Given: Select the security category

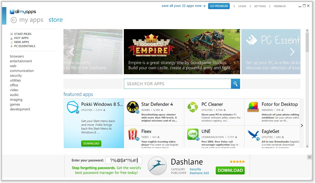Looking at the screenshot, I should click(x=16, y=75).
